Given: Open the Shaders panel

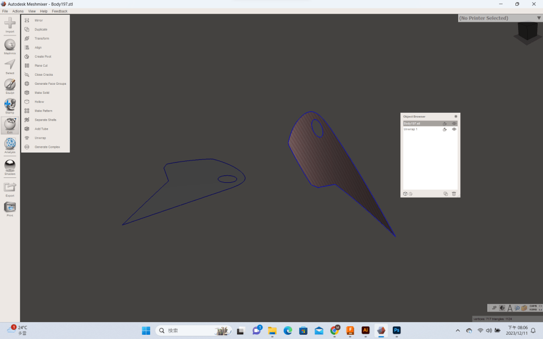Looking at the screenshot, I should 10,166.
